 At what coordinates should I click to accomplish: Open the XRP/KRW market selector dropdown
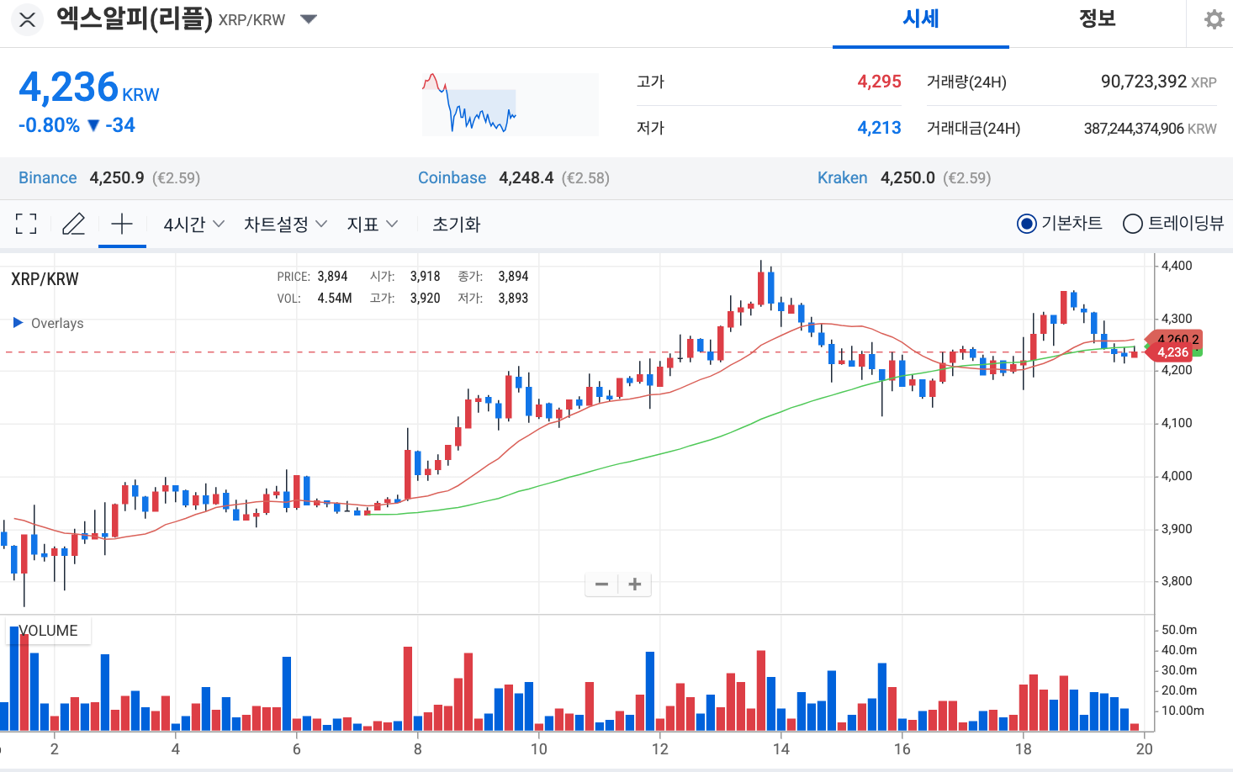coord(309,19)
